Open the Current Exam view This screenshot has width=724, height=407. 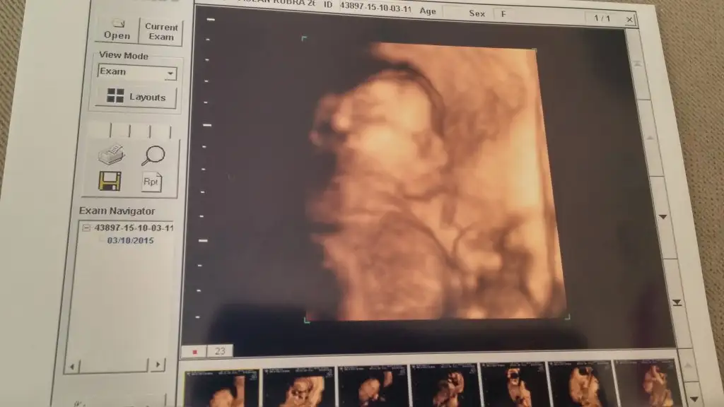pyautogui.click(x=161, y=32)
